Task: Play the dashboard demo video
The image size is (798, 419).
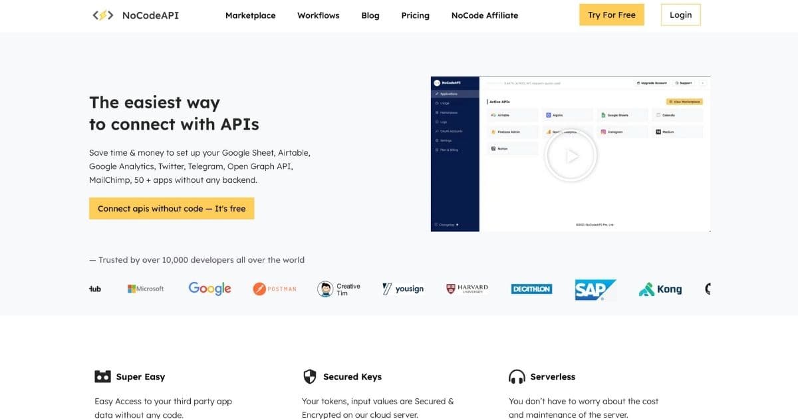Action: click(571, 156)
